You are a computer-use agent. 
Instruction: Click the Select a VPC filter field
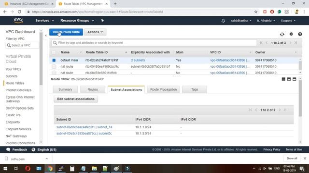[x=22, y=45]
